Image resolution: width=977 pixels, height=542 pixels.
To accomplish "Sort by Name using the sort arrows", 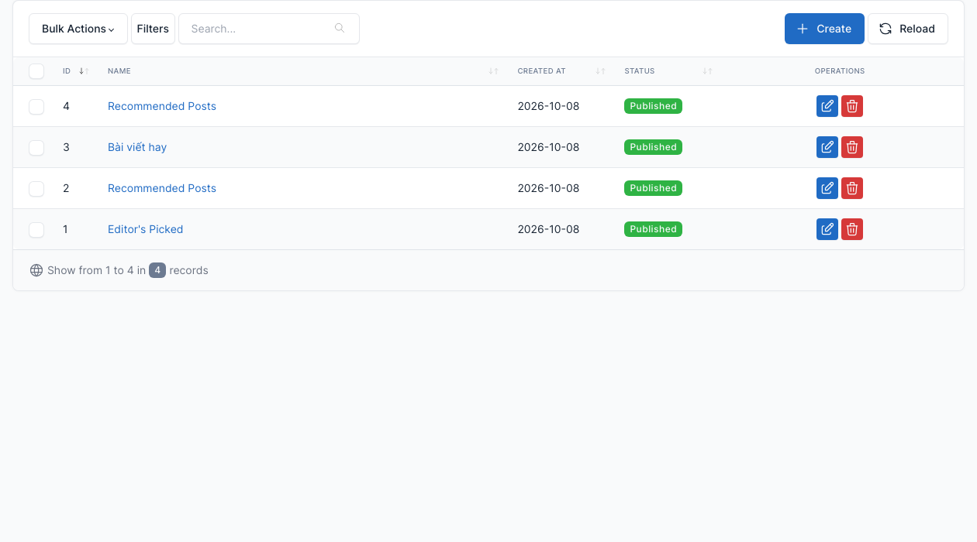I will (493, 71).
